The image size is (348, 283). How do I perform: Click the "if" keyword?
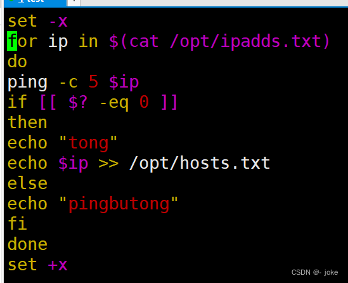click(17, 102)
